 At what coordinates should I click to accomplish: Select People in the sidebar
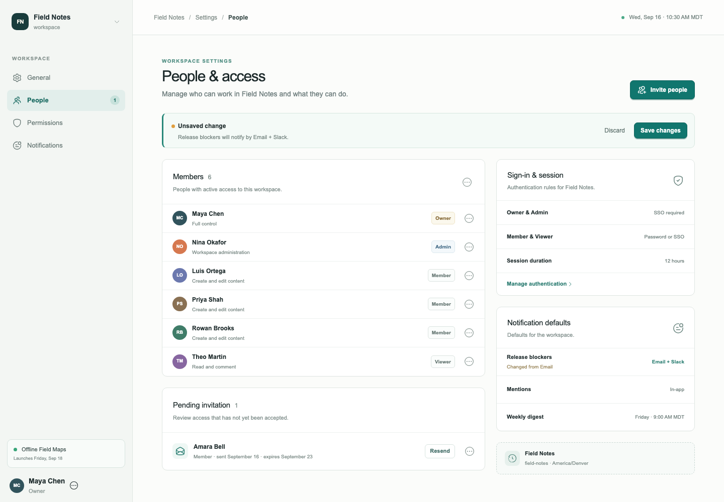coord(66,100)
